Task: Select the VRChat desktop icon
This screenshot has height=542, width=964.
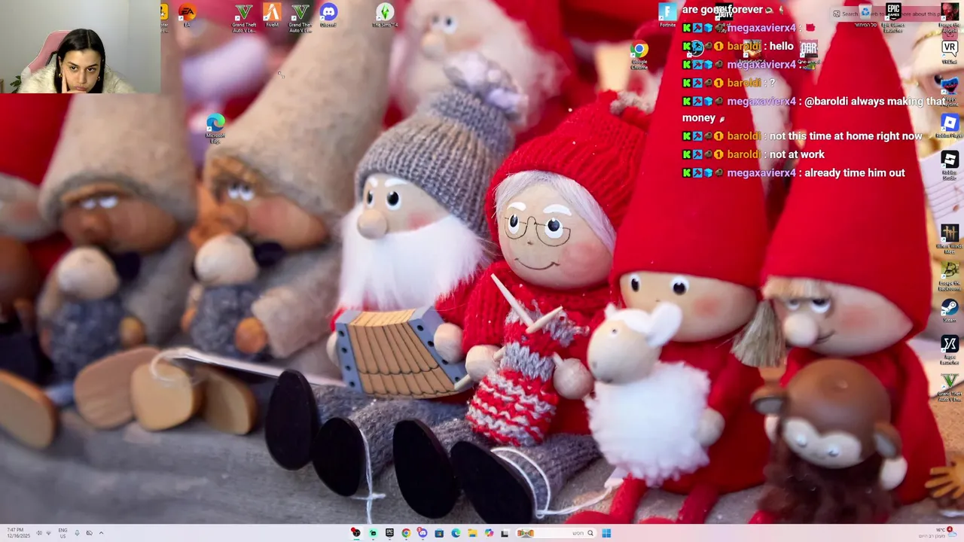Action: click(x=950, y=53)
